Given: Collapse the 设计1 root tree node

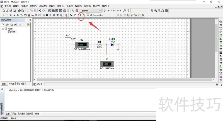Looking at the screenshot, I should 3,29.
